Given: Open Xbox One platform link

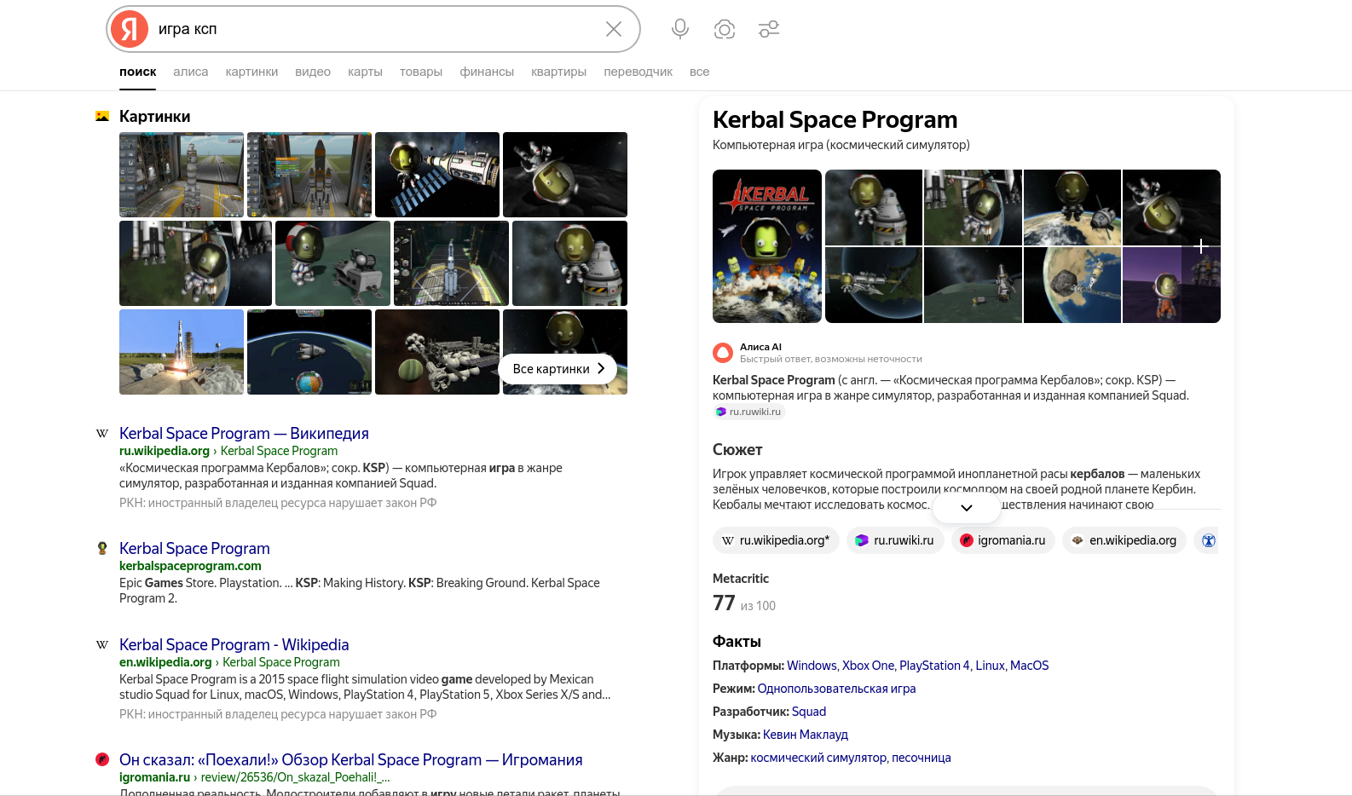Looking at the screenshot, I should [868, 666].
